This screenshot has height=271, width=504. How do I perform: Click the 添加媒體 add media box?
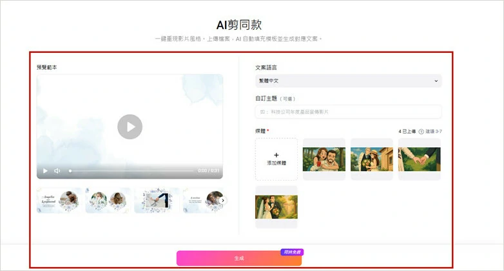[x=276, y=159]
